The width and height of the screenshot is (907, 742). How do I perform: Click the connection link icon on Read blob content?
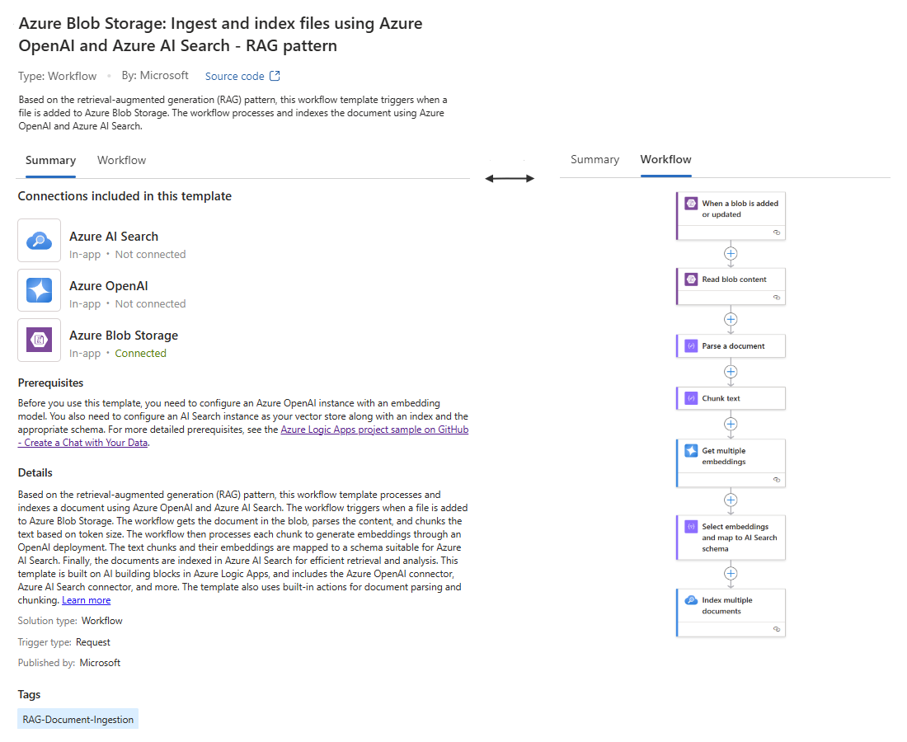777,298
